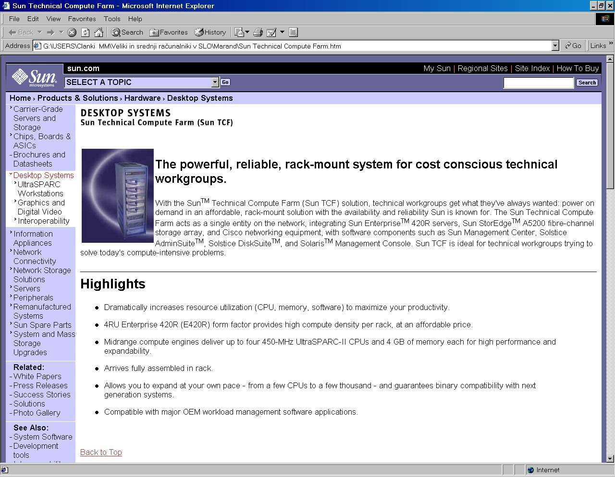Image resolution: width=615 pixels, height=477 pixels.
Task: Click Hardware in the breadcrumb
Action: pos(142,98)
